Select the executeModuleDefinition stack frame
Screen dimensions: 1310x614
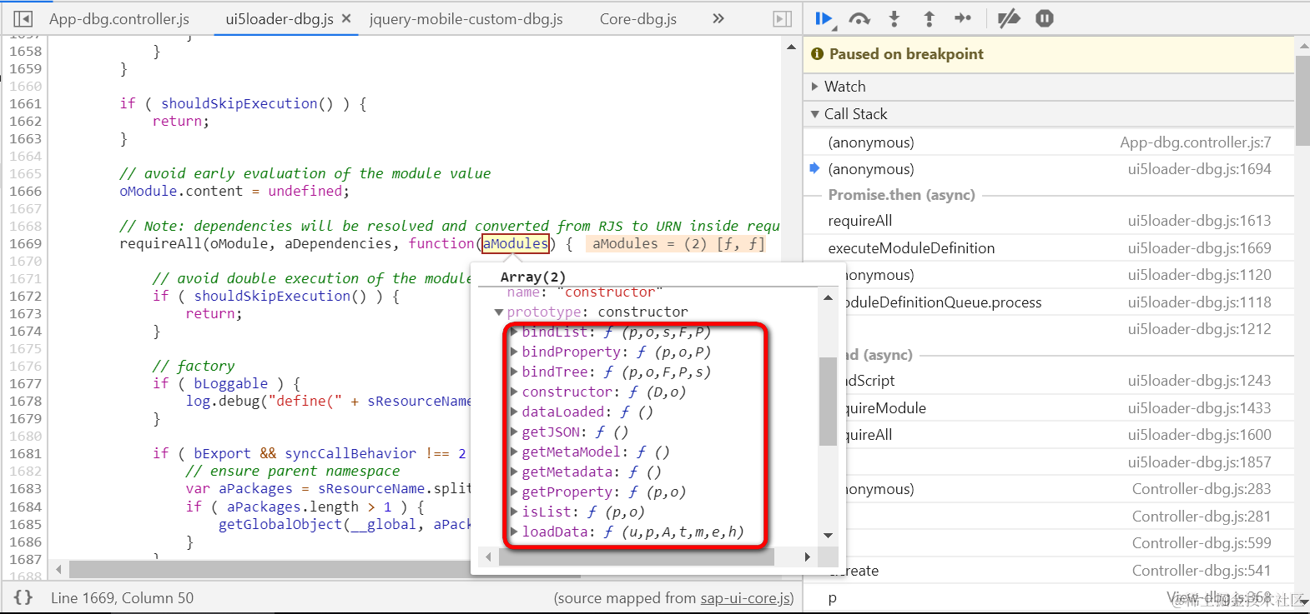coord(1049,248)
